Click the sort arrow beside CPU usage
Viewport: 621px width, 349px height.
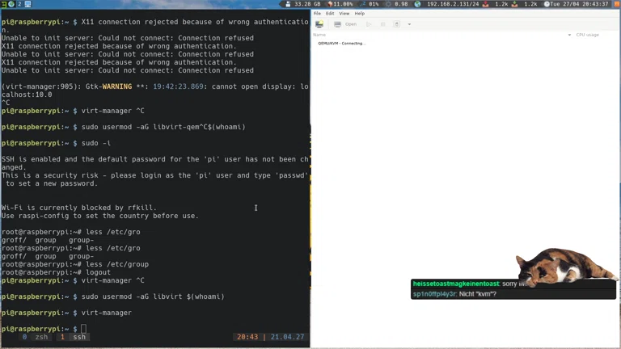pyautogui.click(x=569, y=35)
